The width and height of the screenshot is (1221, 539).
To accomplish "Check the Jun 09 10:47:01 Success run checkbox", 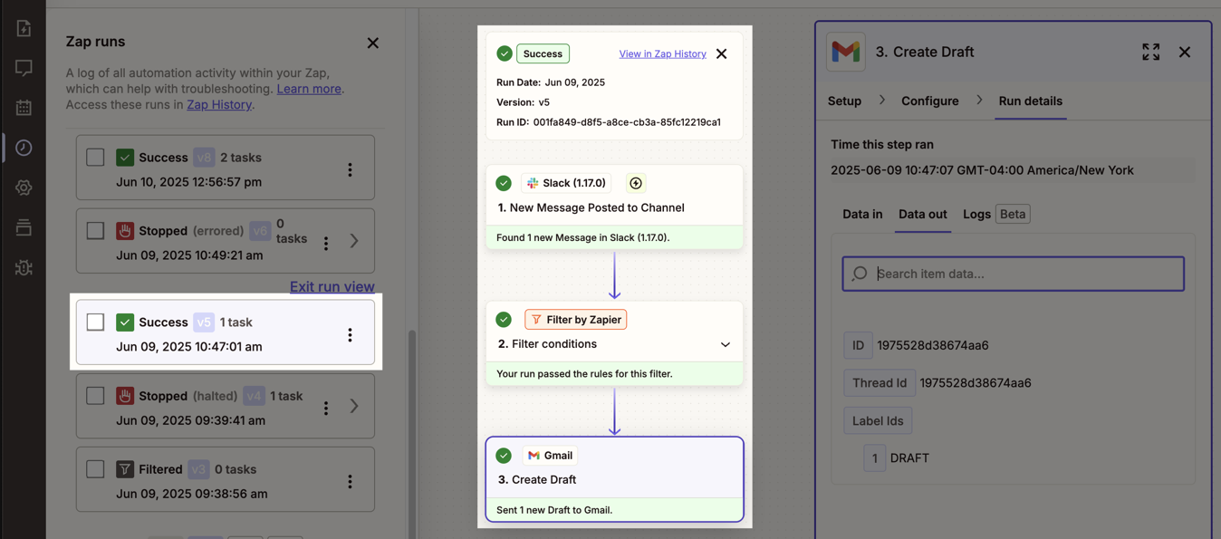I will coord(95,322).
